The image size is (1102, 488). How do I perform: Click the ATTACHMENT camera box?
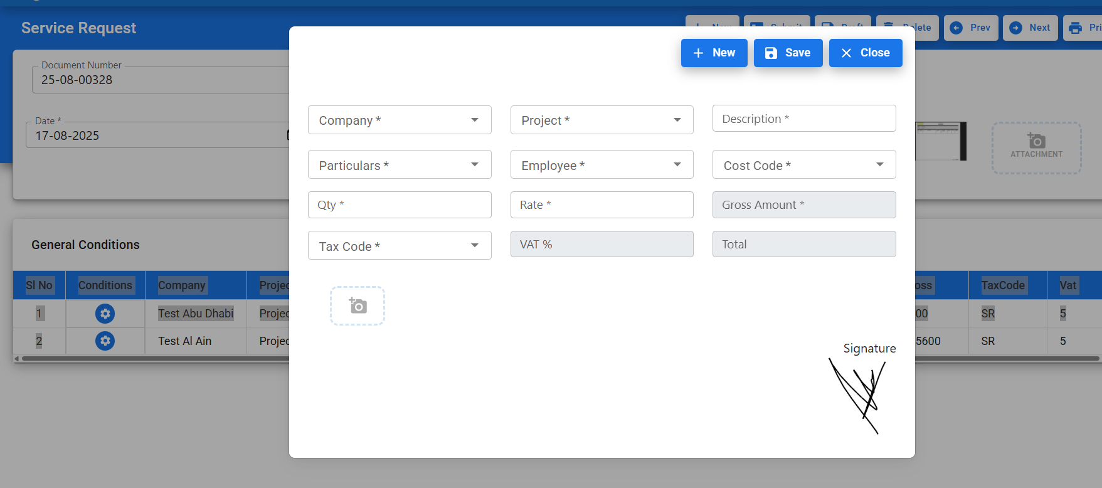[1036, 147]
